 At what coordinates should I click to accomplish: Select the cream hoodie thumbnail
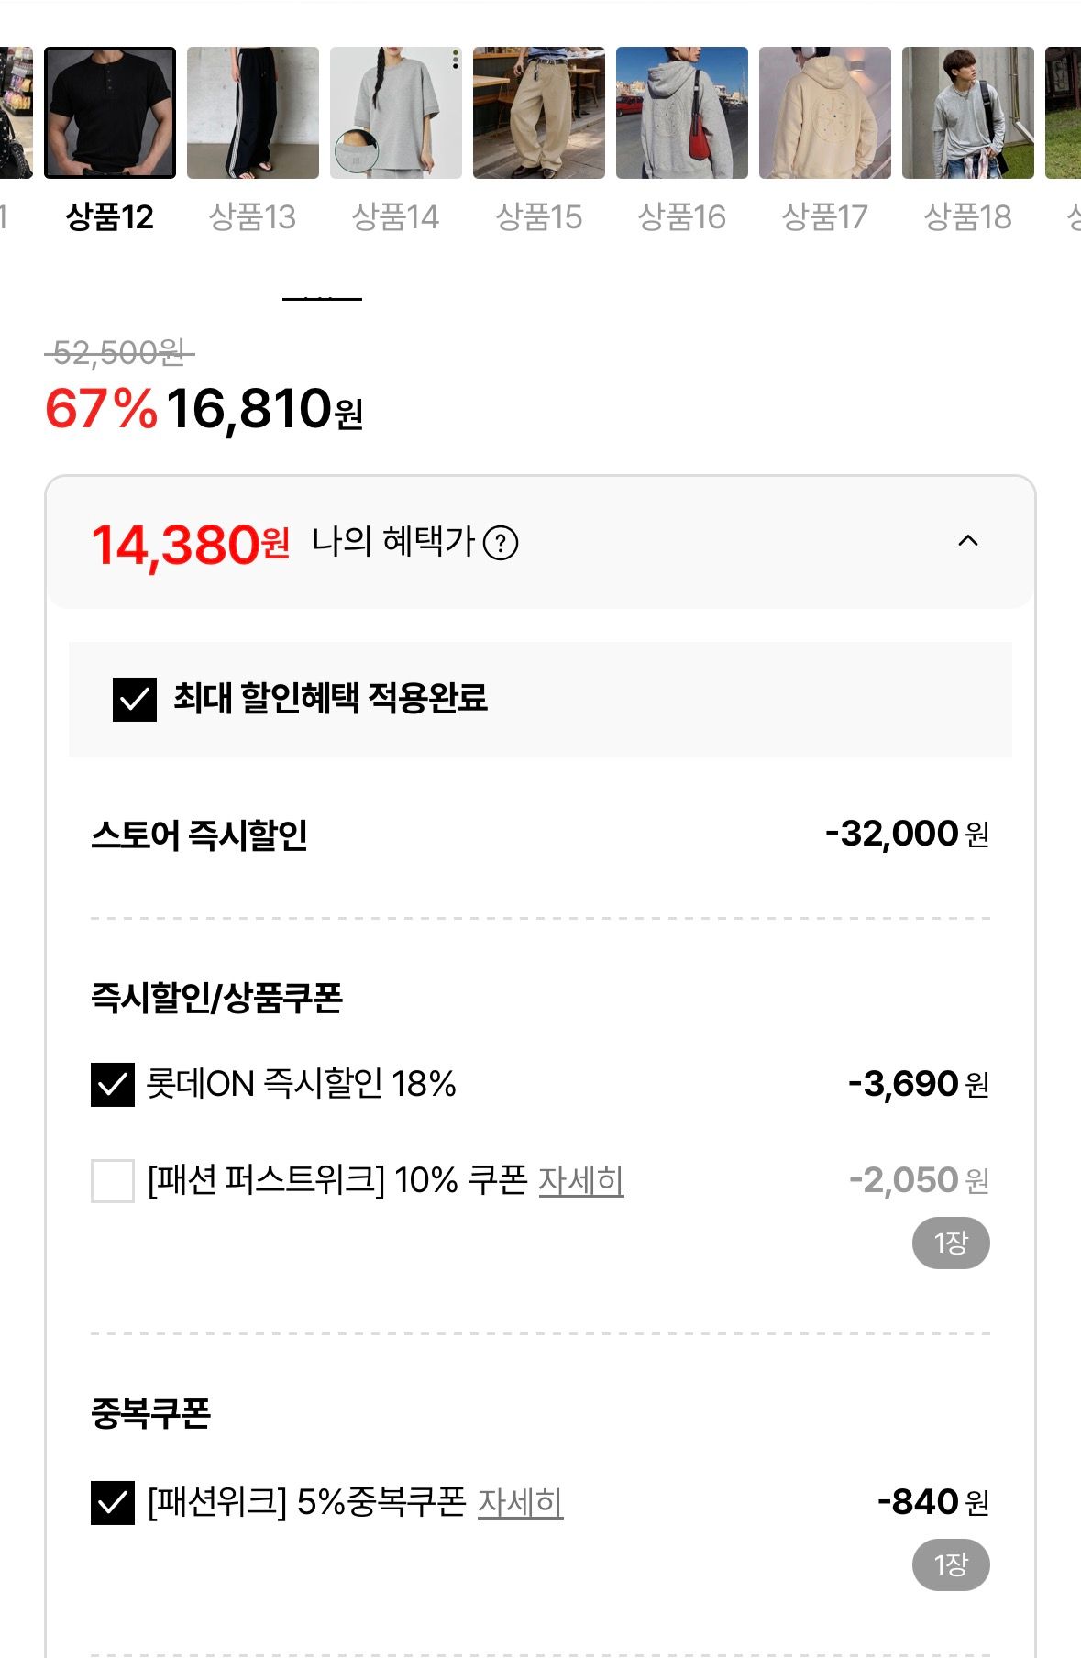tap(825, 113)
